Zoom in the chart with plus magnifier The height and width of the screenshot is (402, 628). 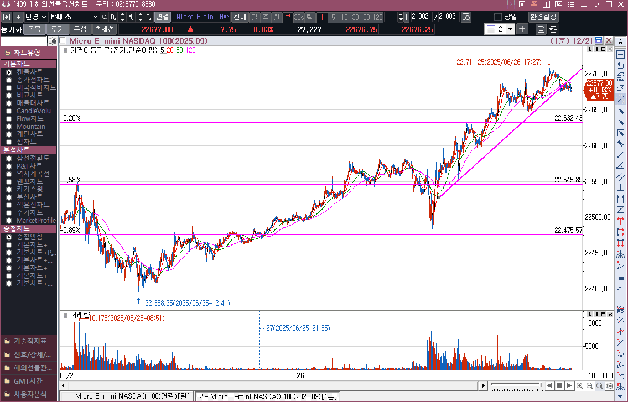579,385
